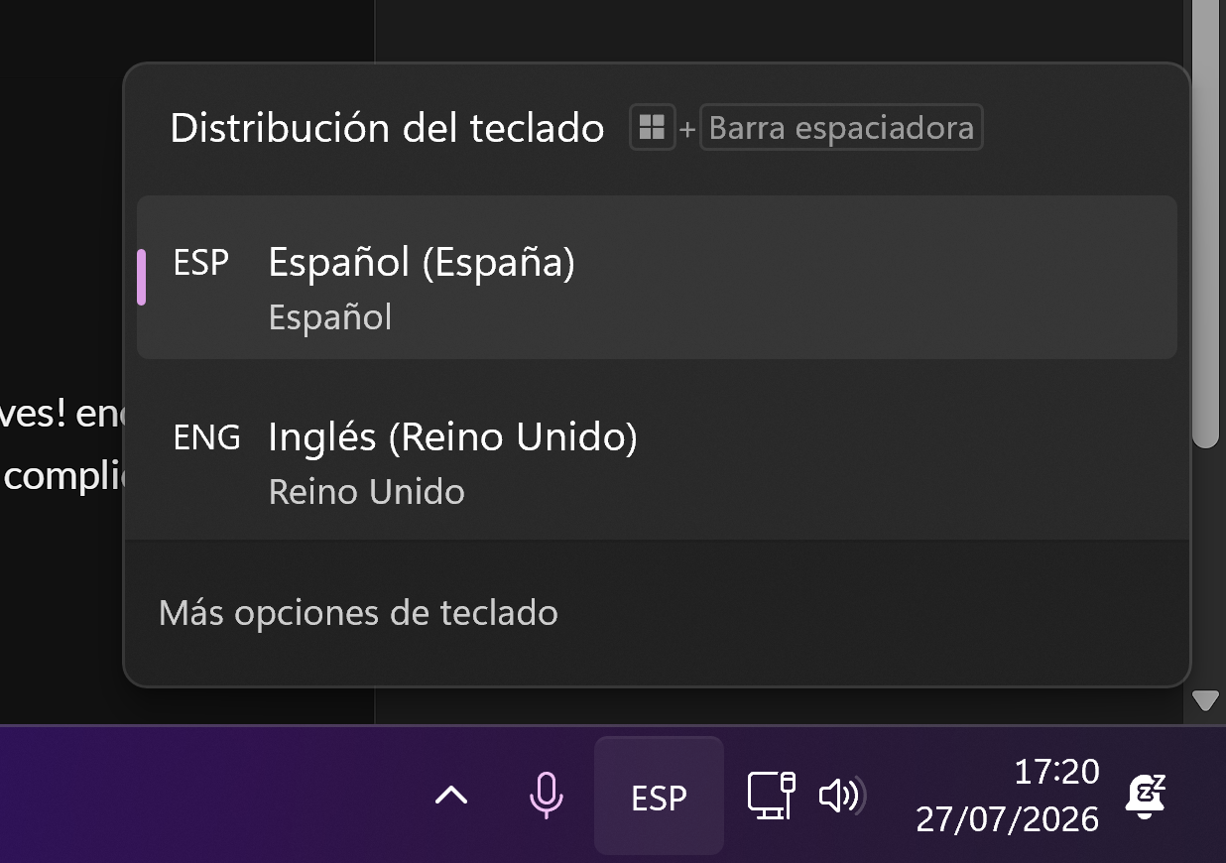Toggle the ESP language indicator on the taskbar
The height and width of the screenshot is (863, 1226).
click(x=659, y=796)
